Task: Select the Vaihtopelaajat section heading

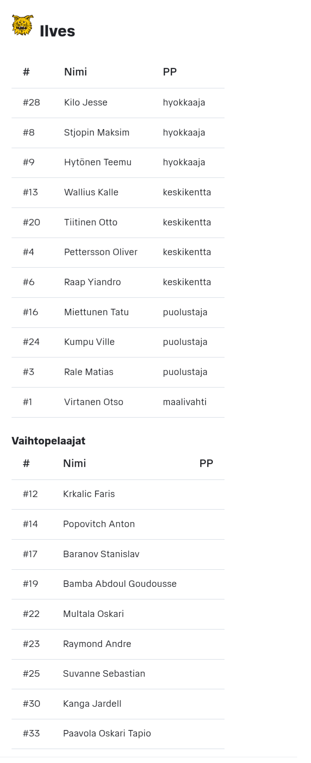Action: pyautogui.click(x=48, y=441)
